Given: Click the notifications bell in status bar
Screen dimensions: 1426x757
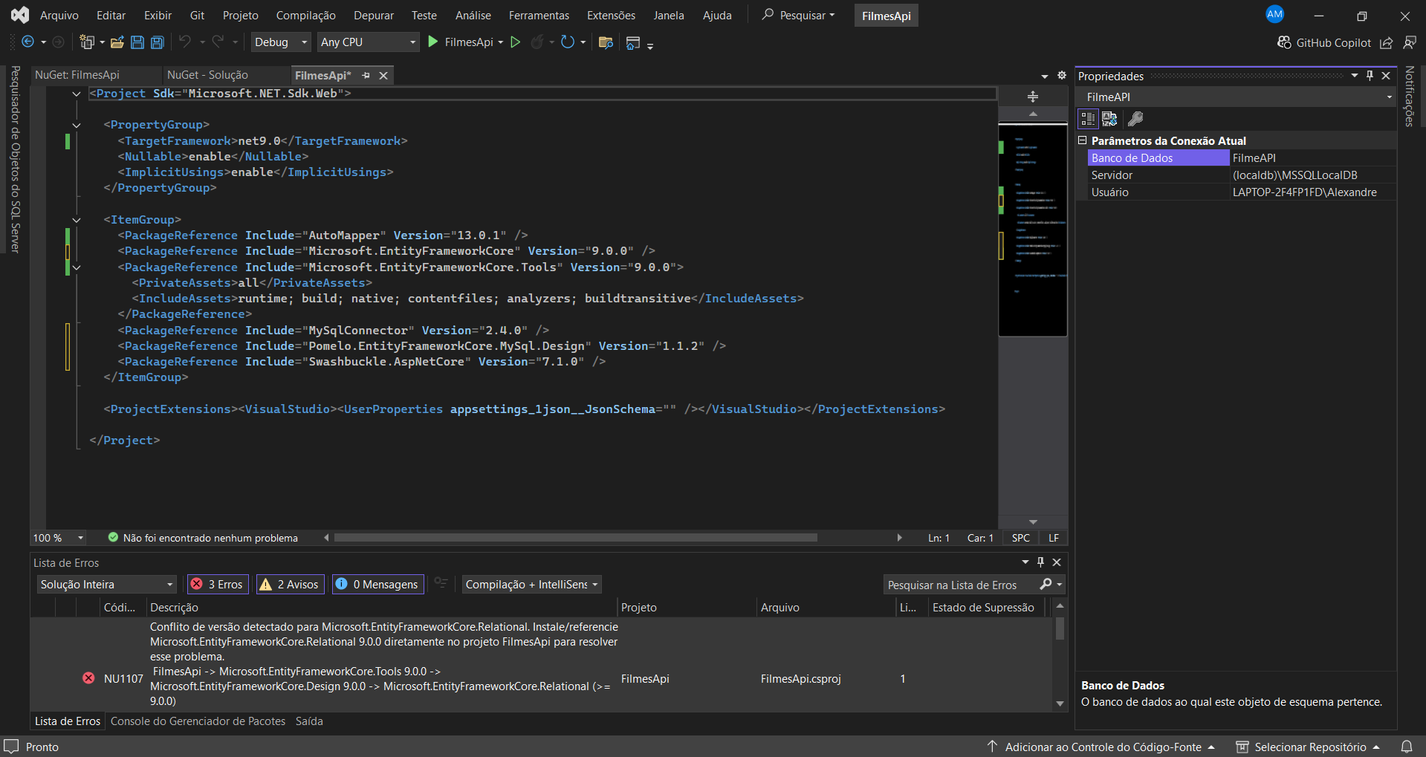Looking at the screenshot, I should [1407, 747].
